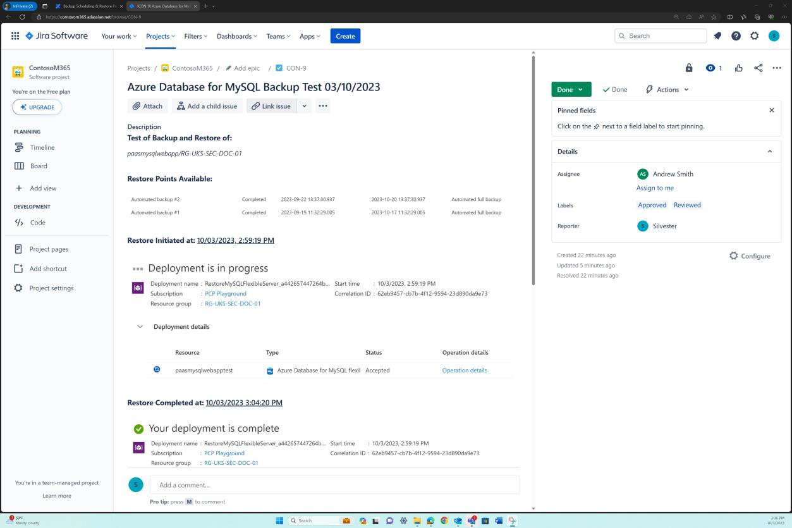Open the Projects menu
The image size is (792, 528).
[x=160, y=36]
